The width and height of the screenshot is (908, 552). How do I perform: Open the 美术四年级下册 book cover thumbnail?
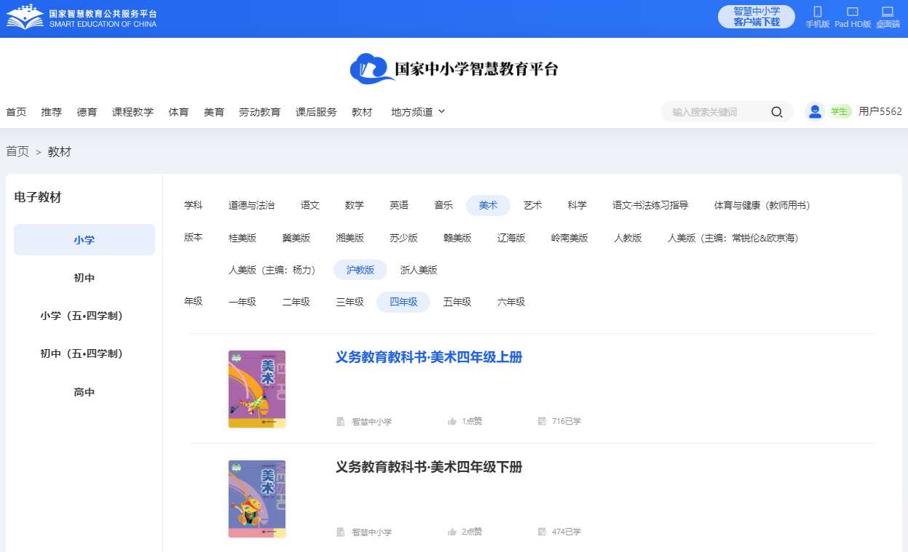[257, 498]
